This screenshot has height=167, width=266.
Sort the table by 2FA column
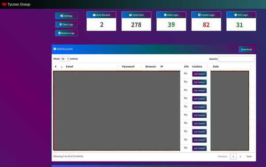186,67
